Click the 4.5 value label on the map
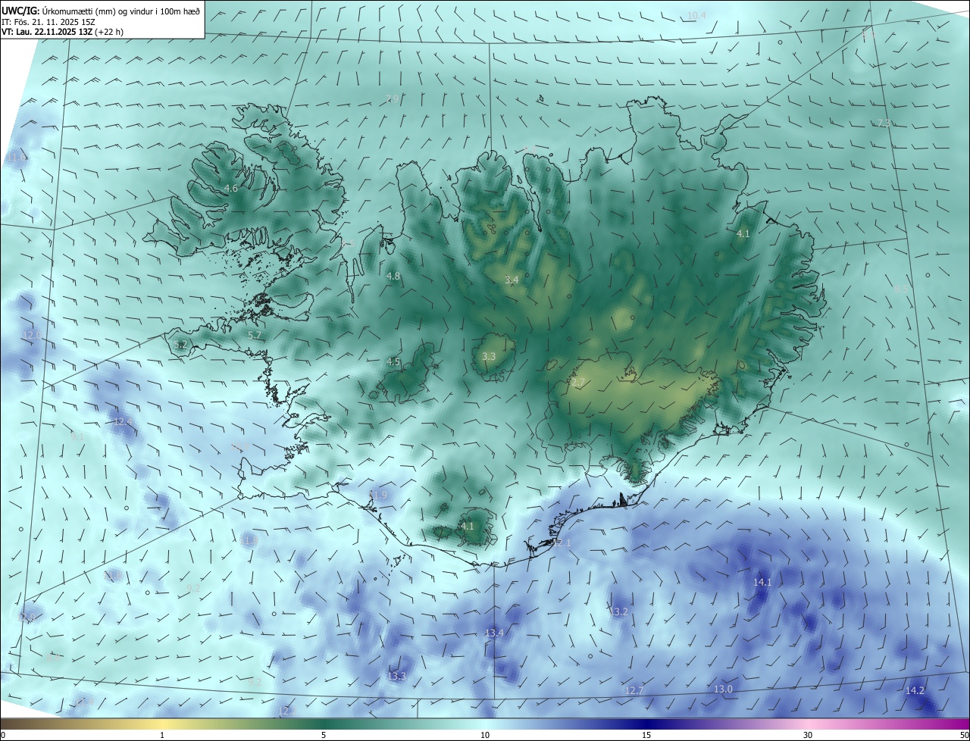Screen dimensions: 970x741 click(x=393, y=362)
